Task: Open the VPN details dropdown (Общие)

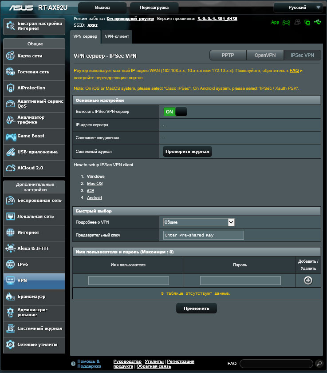Action: click(199, 222)
